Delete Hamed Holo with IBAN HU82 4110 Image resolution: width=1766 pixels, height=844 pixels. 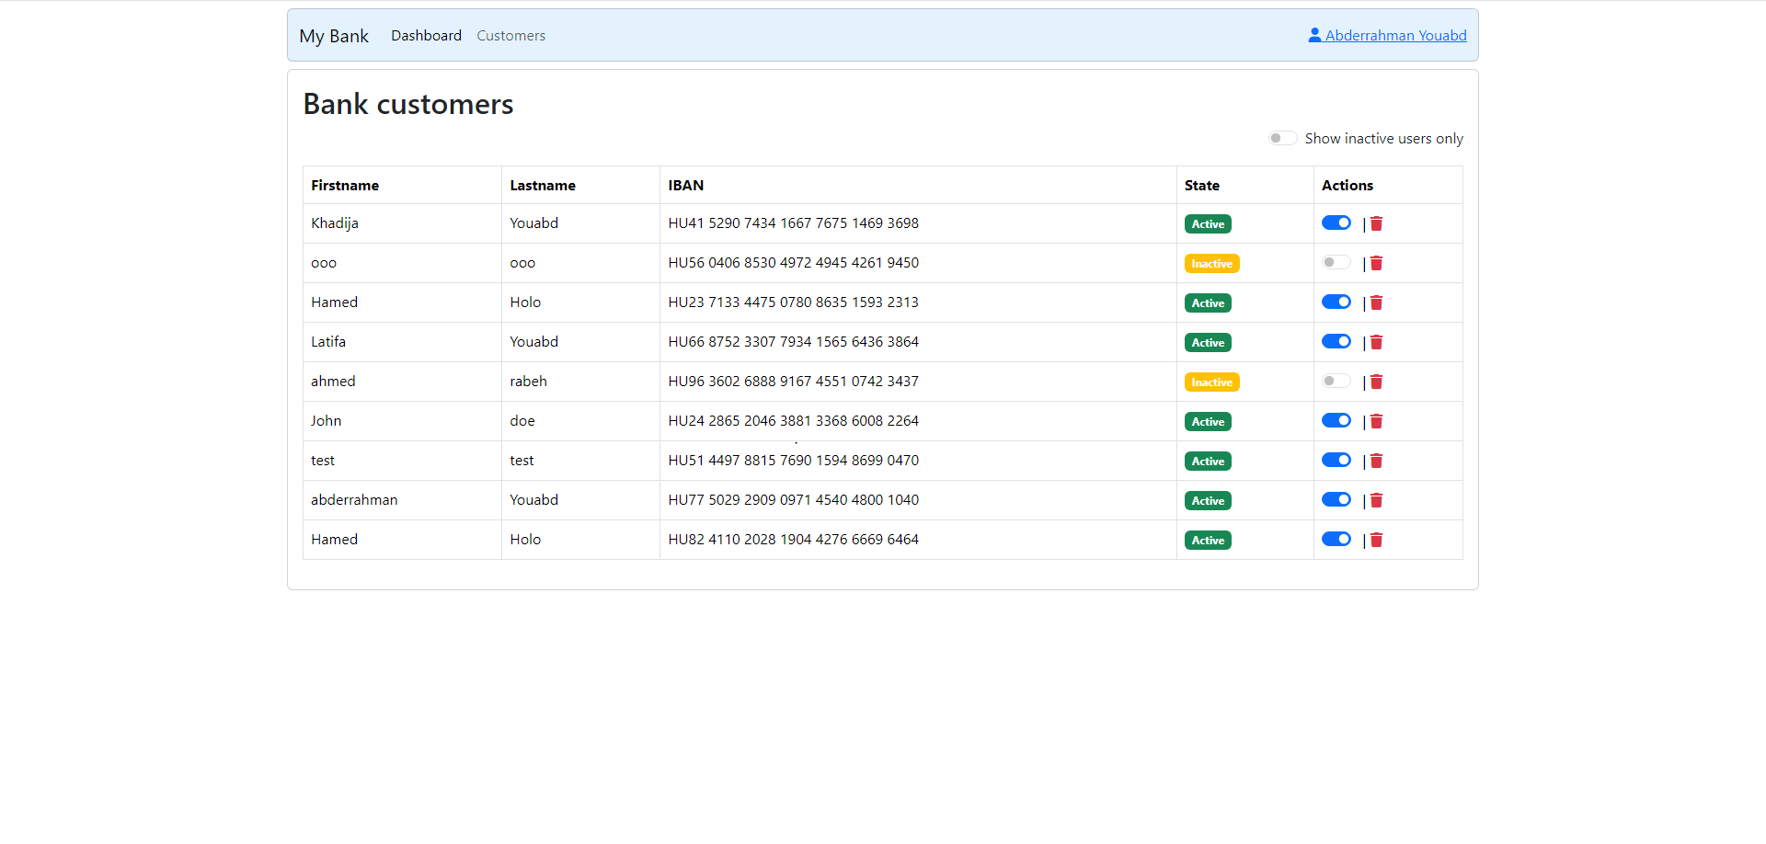[1376, 540]
